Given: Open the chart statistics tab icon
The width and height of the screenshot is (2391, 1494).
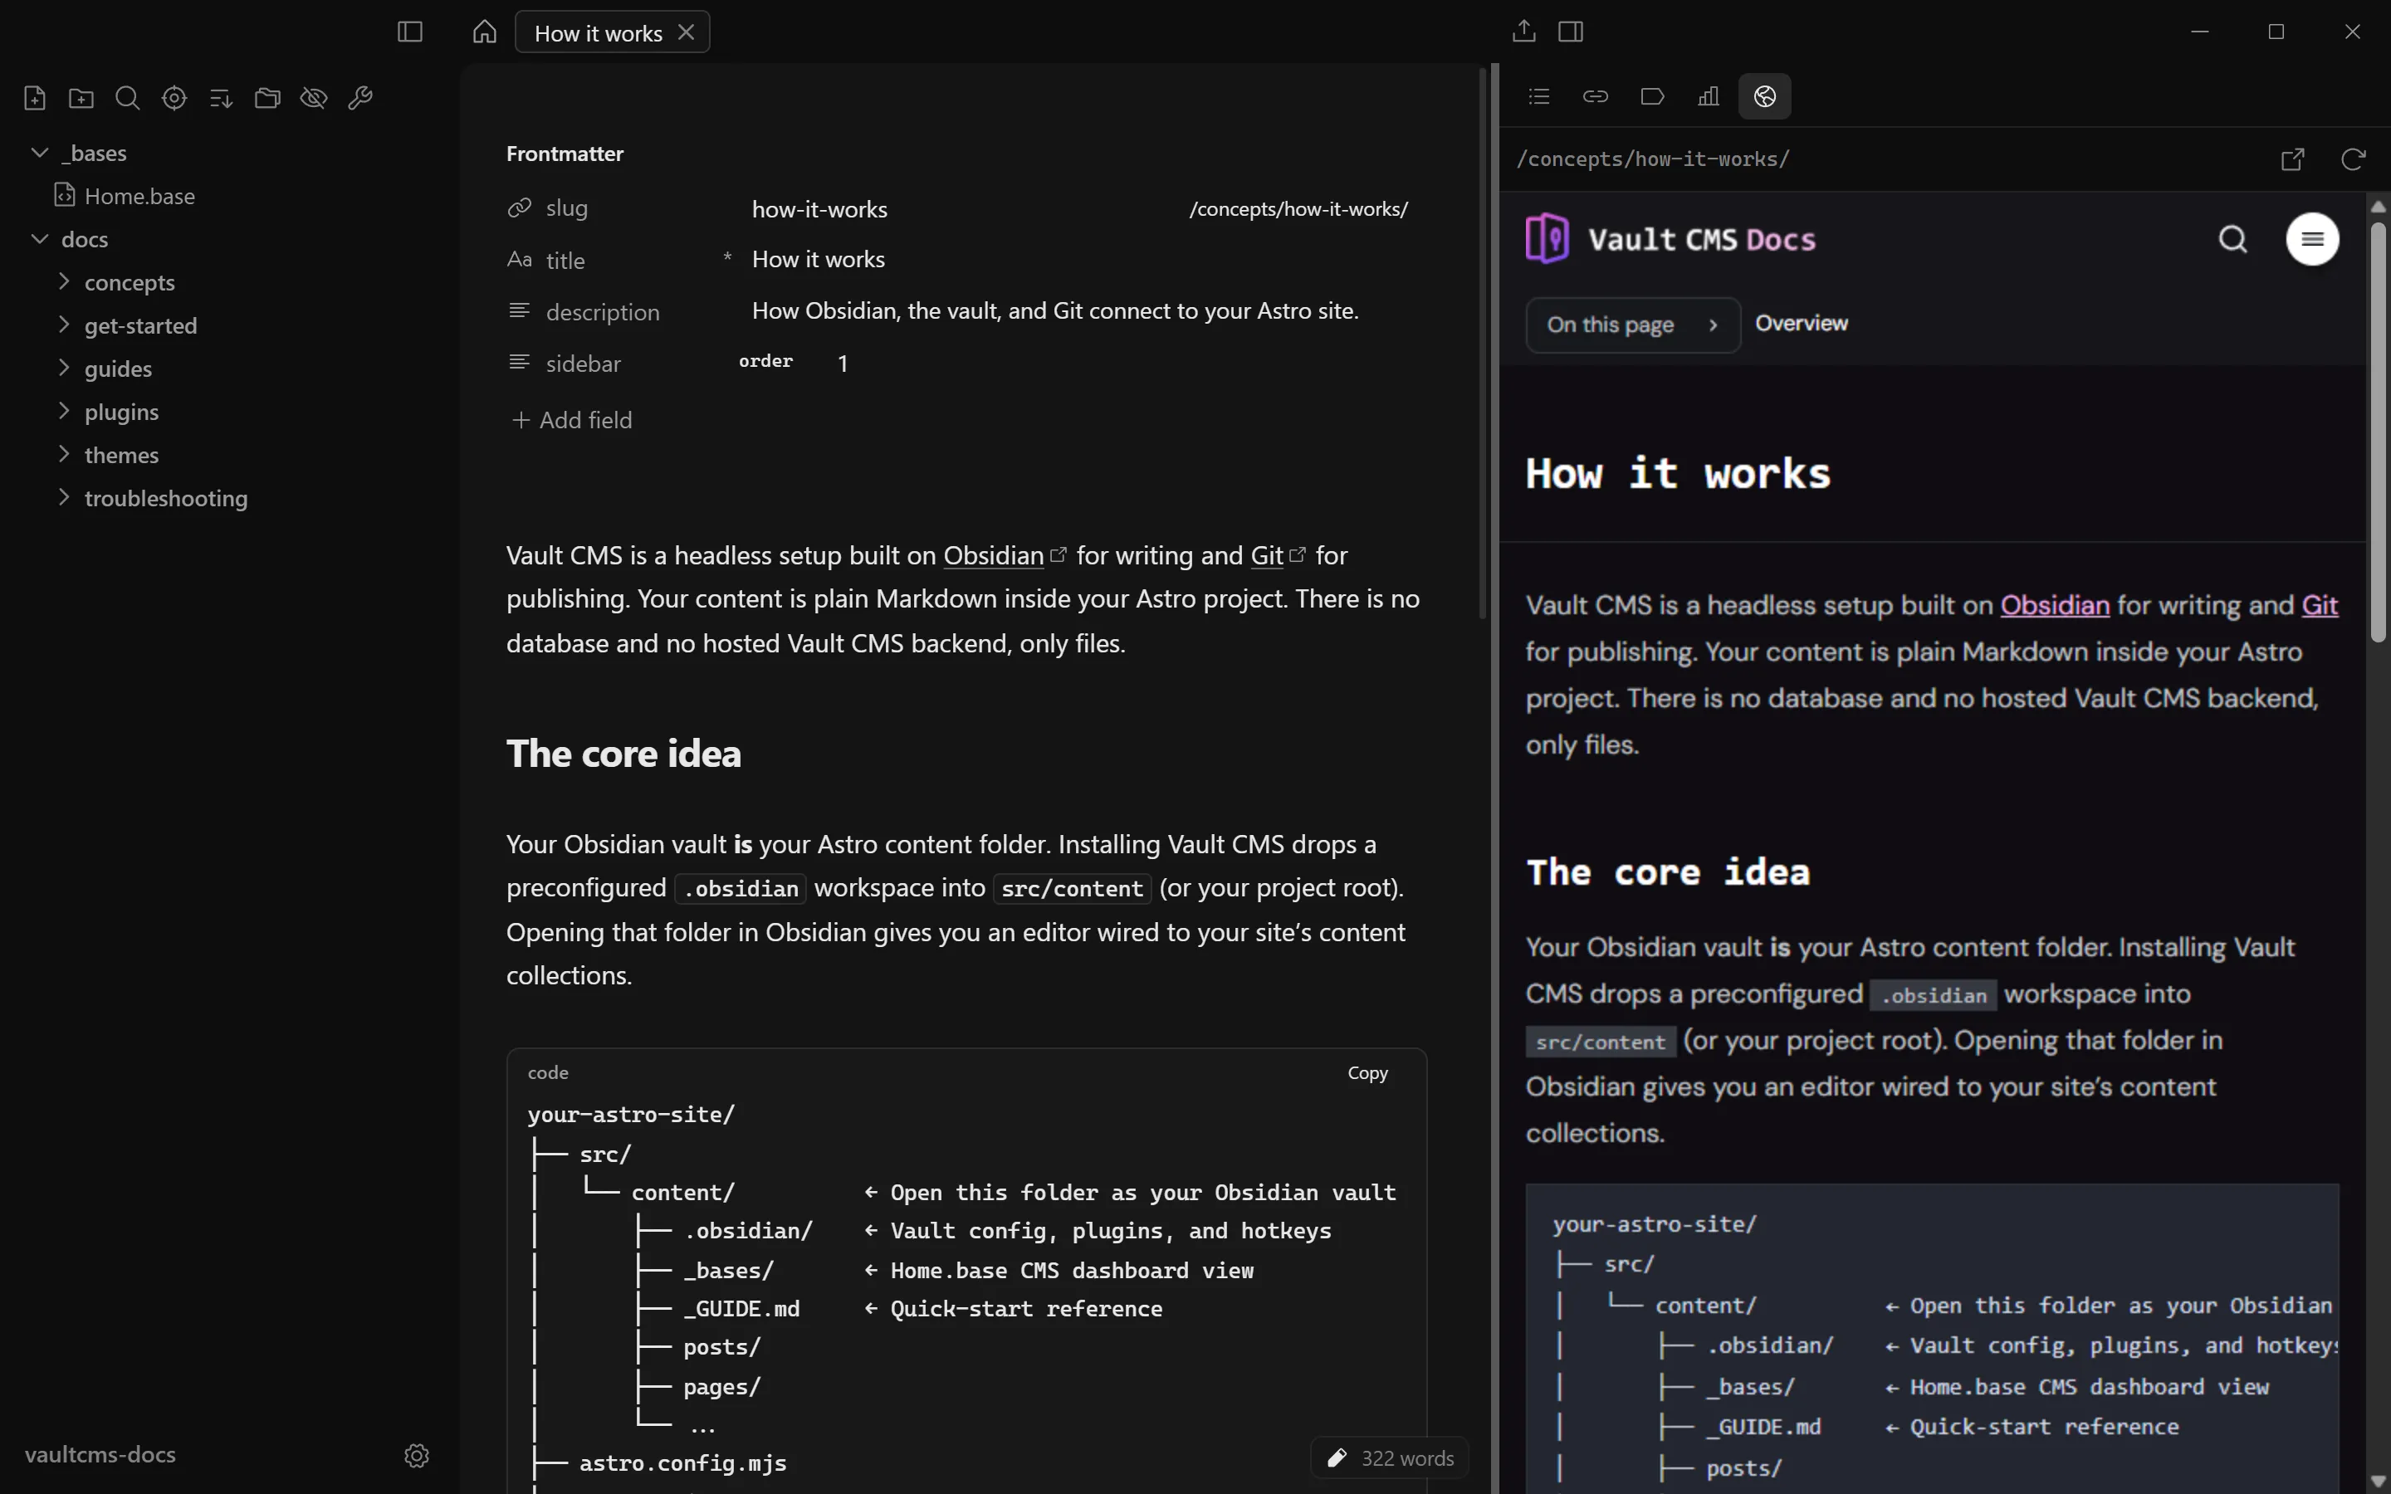Looking at the screenshot, I should [1709, 97].
